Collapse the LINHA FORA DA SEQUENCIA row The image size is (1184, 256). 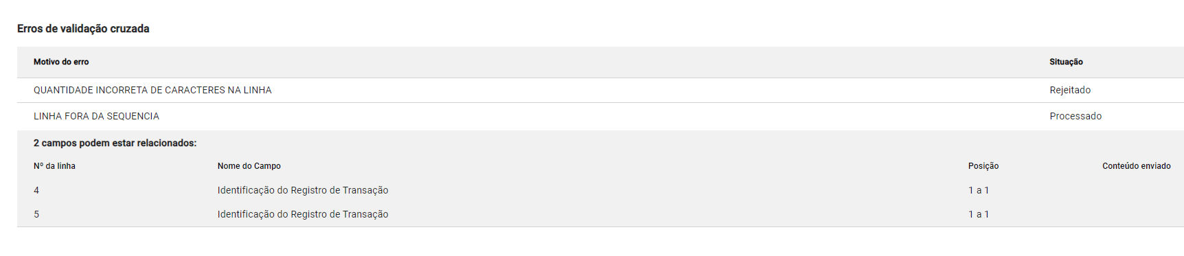click(600, 116)
